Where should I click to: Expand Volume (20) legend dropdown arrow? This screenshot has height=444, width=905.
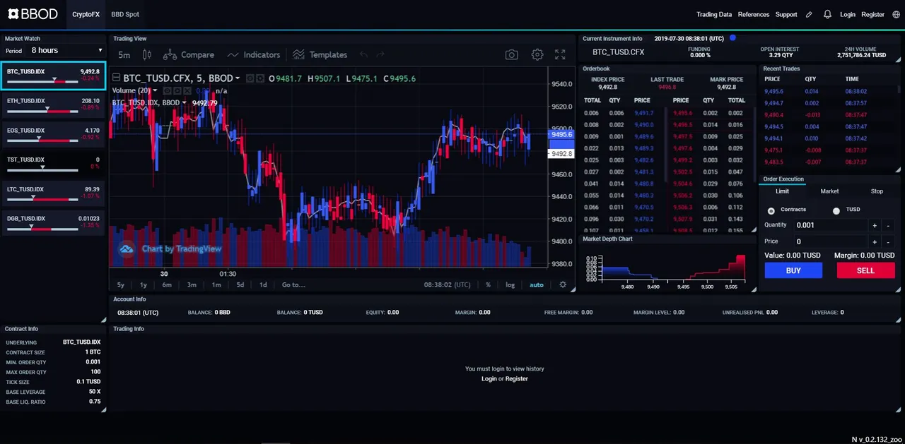[x=155, y=90]
